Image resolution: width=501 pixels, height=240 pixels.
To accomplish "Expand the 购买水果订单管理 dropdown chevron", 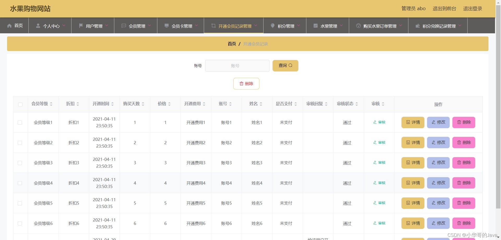I will point(401,25).
